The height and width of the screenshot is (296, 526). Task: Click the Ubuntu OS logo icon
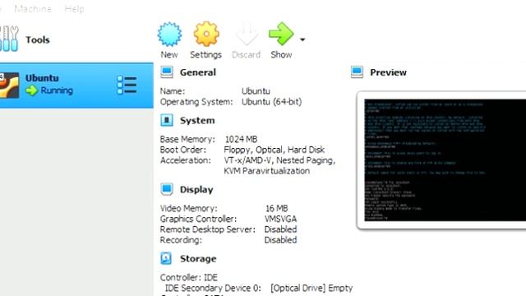9,86
